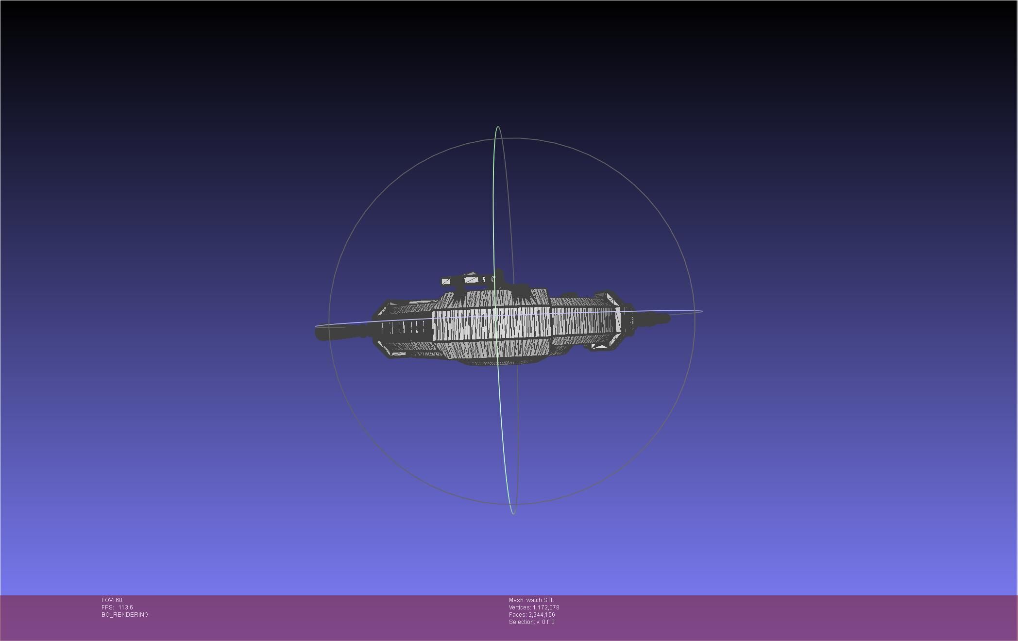This screenshot has height=641, width=1018.
Task: Click empty dark background above the trackball
Action: click(510, 63)
